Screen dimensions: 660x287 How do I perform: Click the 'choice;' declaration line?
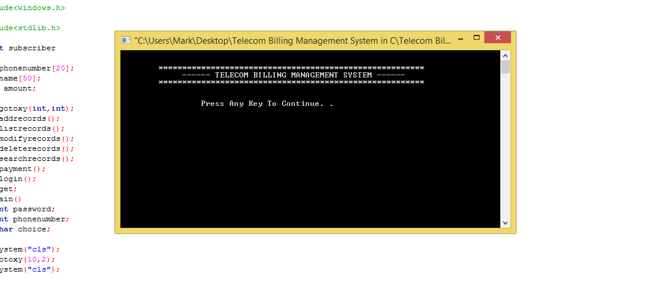pos(26,230)
